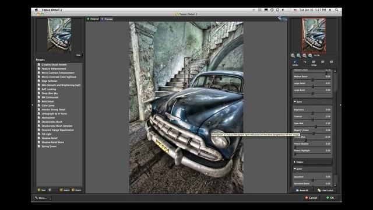Screen dimensions: 373x210
Task: Select the Desaturated Blush preset
Action: point(52,122)
